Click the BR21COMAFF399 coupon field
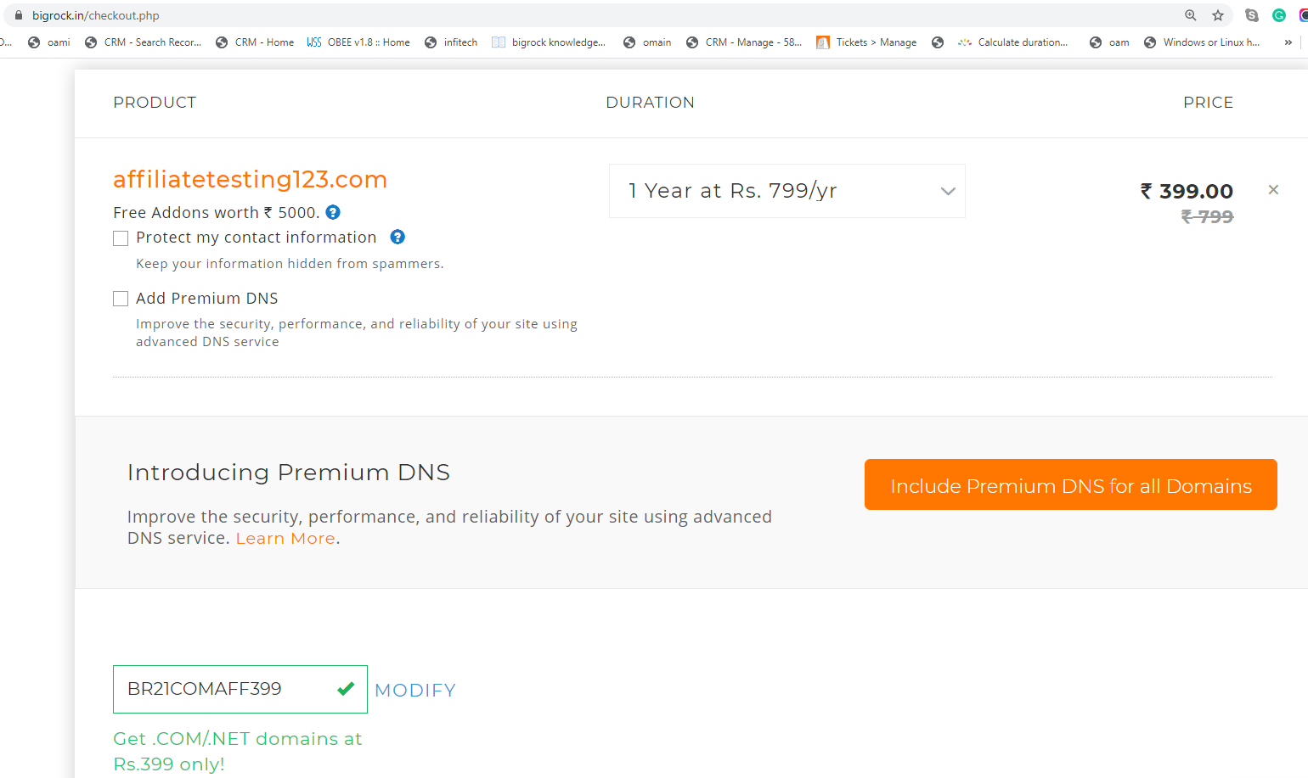Image resolution: width=1308 pixels, height=778 pixels. pyautogui.click(x=240, y=689)
